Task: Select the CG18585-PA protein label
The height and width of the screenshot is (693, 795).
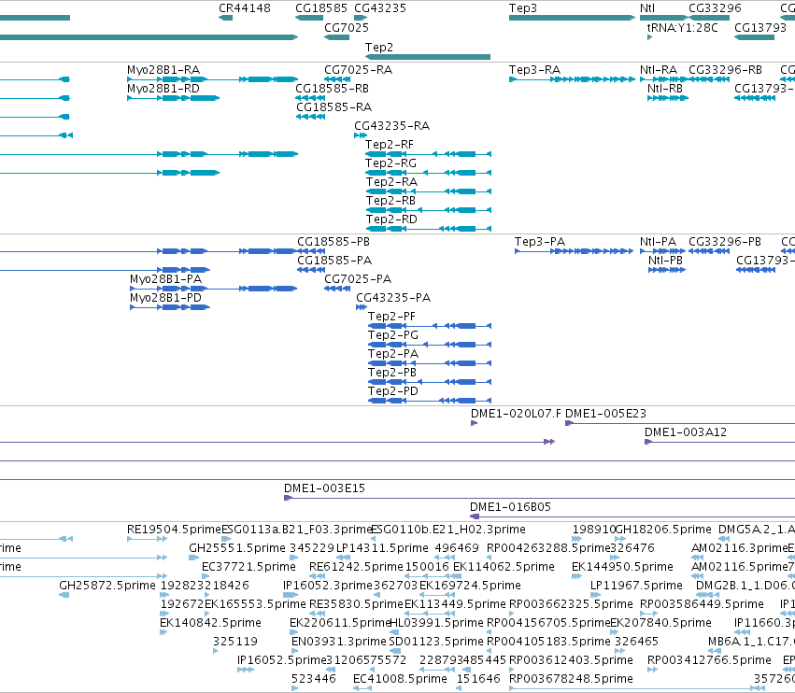Action: [x=334, y=261]
